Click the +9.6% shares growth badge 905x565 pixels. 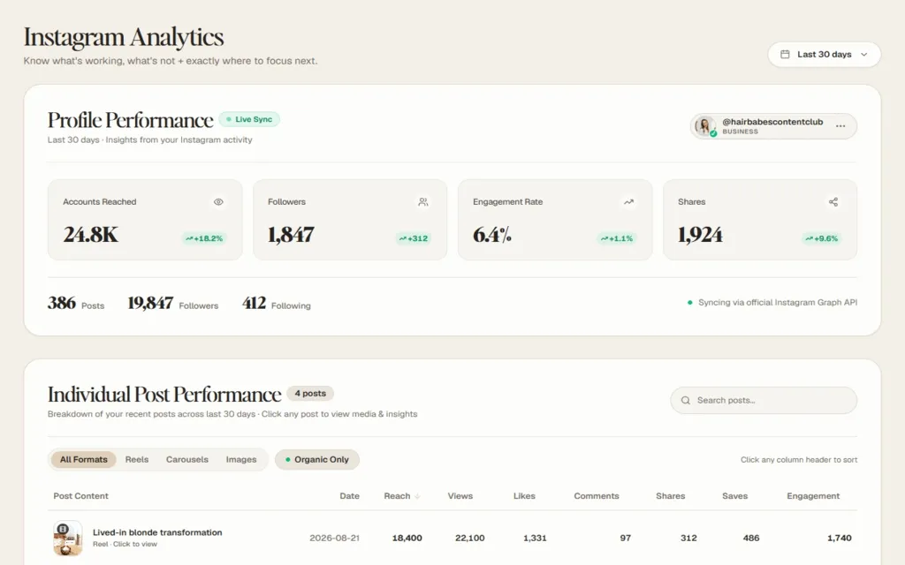click(x=821, y=238)
